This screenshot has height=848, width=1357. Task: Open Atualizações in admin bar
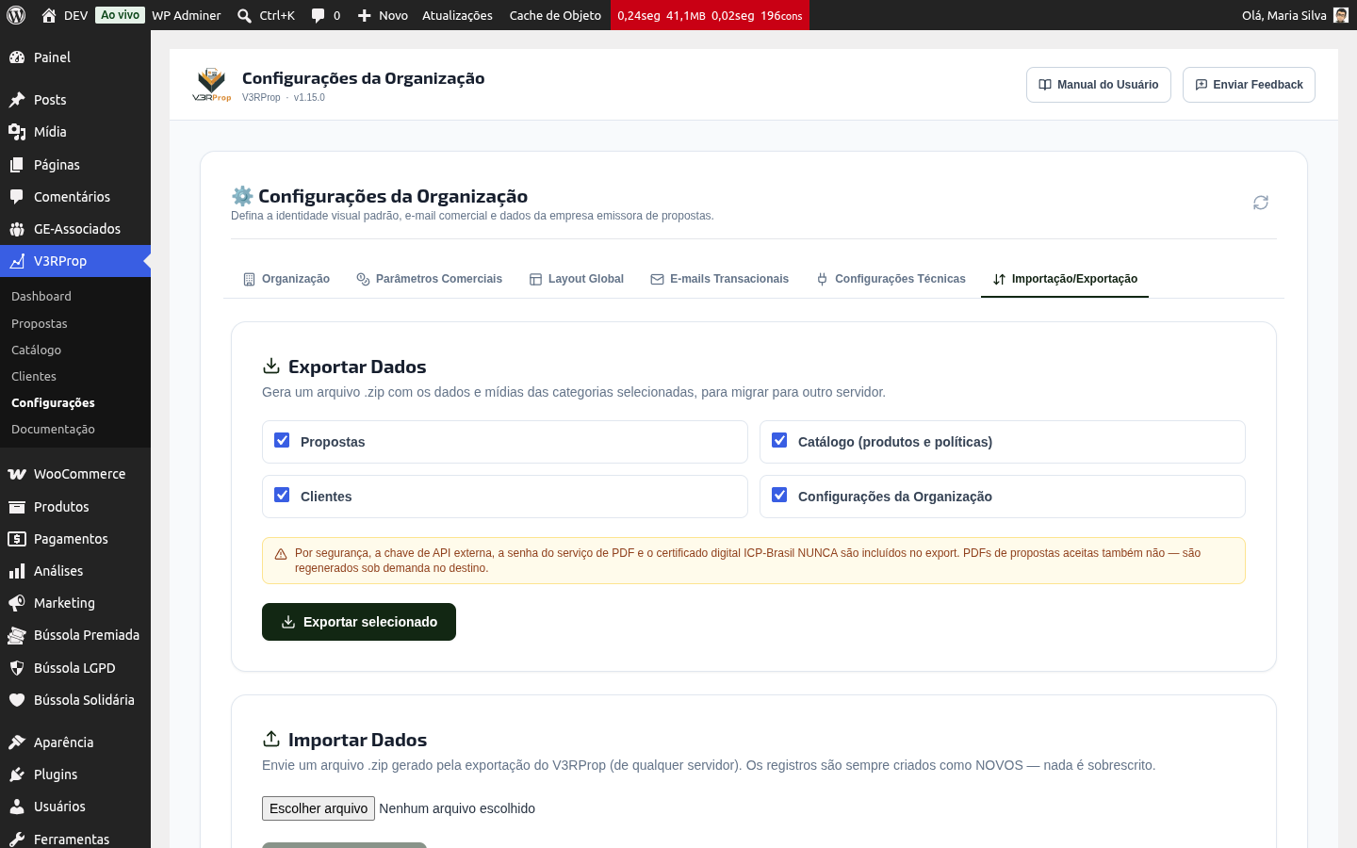[457, 15]
